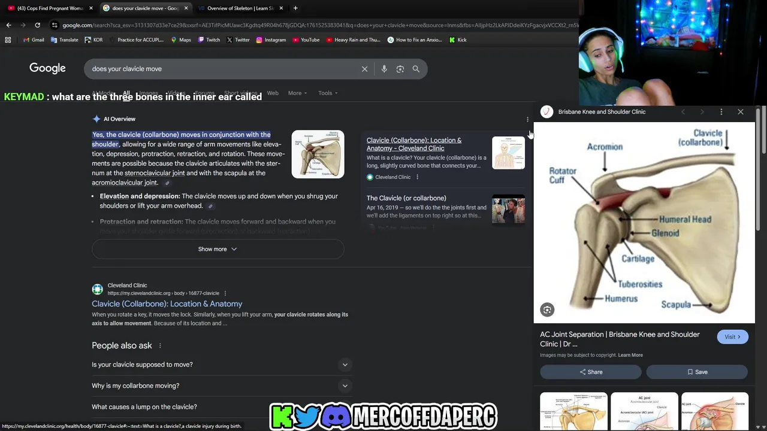Open the Instagram bookmark
Screen dimensions: 767x431
point(271,40)
